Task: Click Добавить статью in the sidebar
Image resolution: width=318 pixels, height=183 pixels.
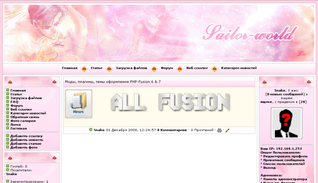Action: [26, 144]
